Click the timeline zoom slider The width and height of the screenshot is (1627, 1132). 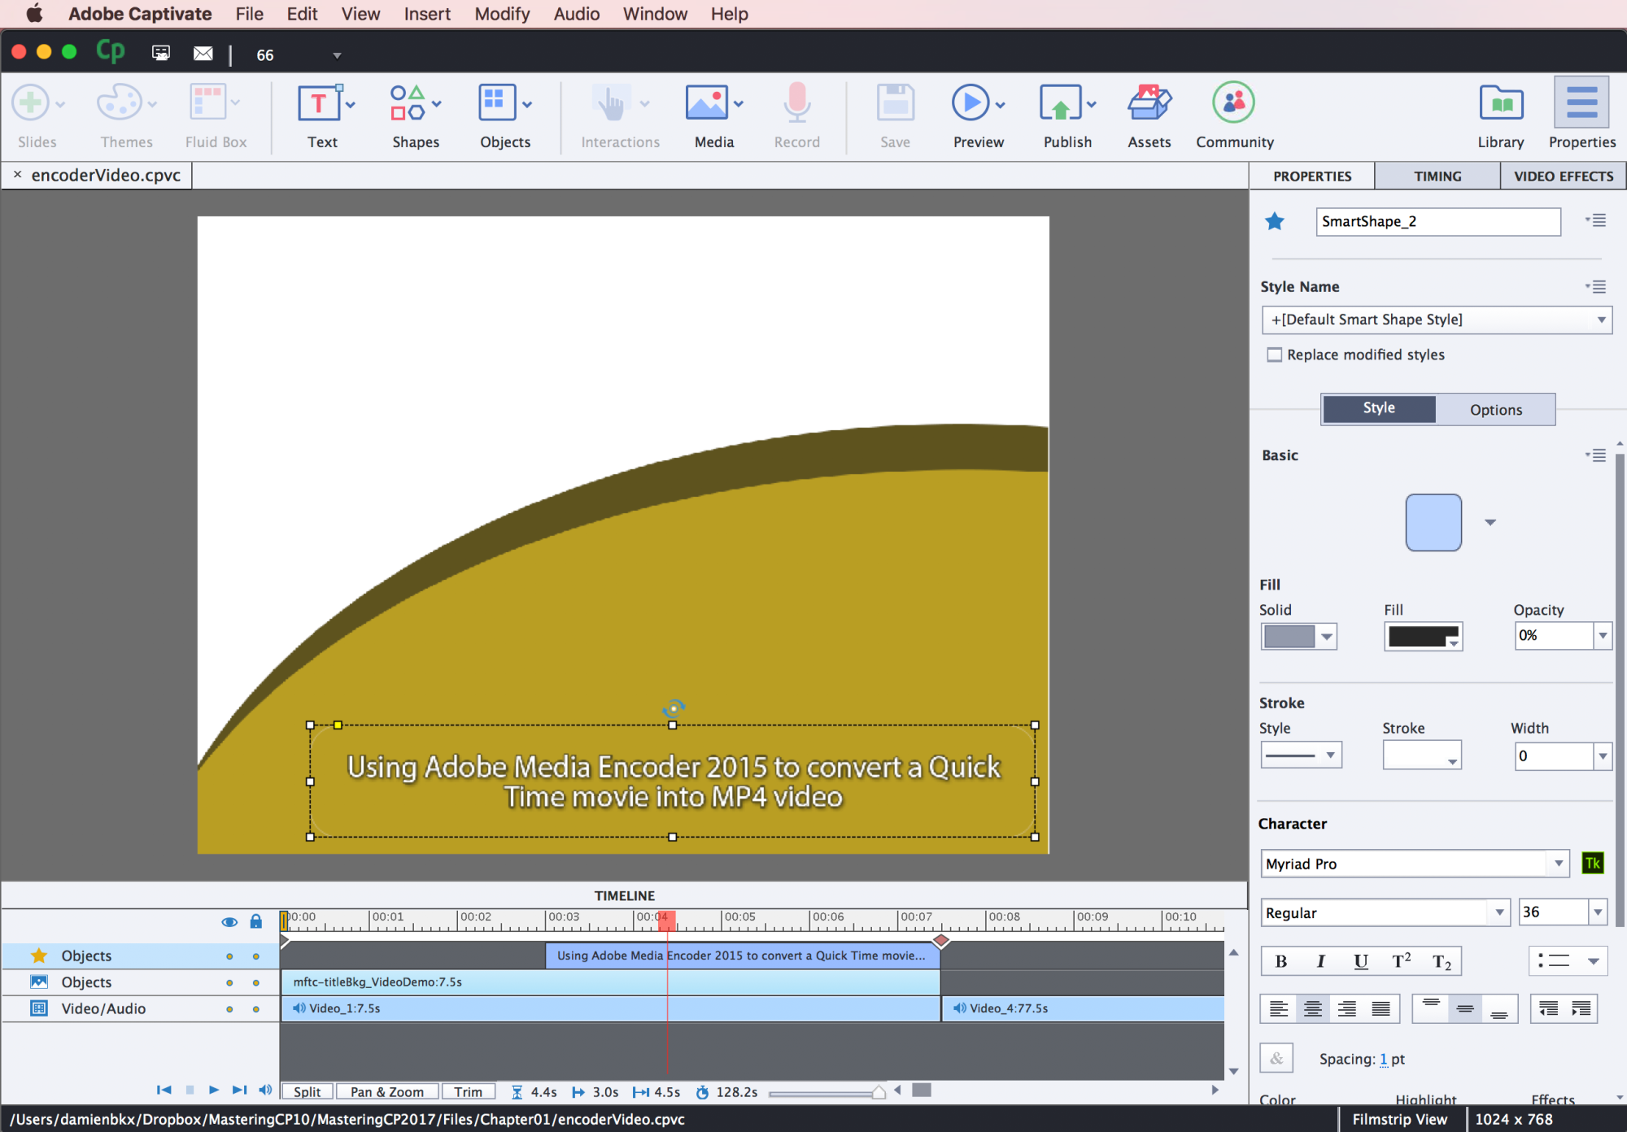(826, 1092)
